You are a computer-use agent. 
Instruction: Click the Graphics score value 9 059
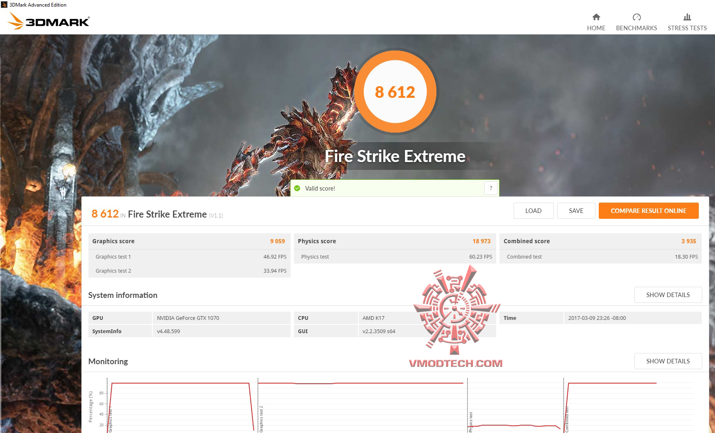(x=277, y=241)
